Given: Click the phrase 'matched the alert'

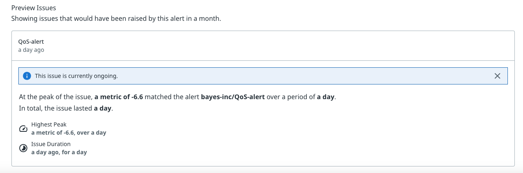Looking at the screenshot, I should (x=172, y=97).
